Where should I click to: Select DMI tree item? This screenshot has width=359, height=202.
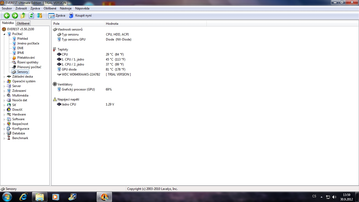click(x=20, y=48)
